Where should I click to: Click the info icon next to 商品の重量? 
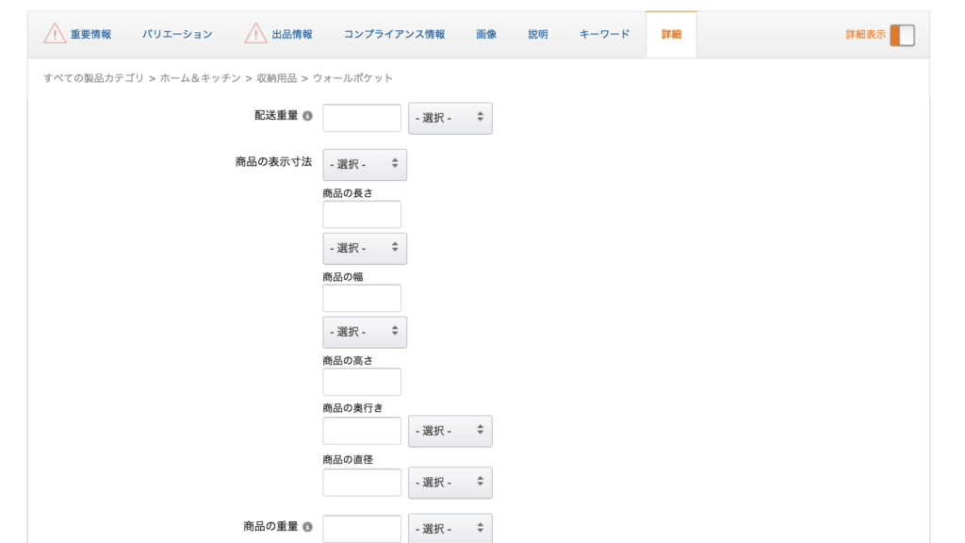click(x=307, y=527)
